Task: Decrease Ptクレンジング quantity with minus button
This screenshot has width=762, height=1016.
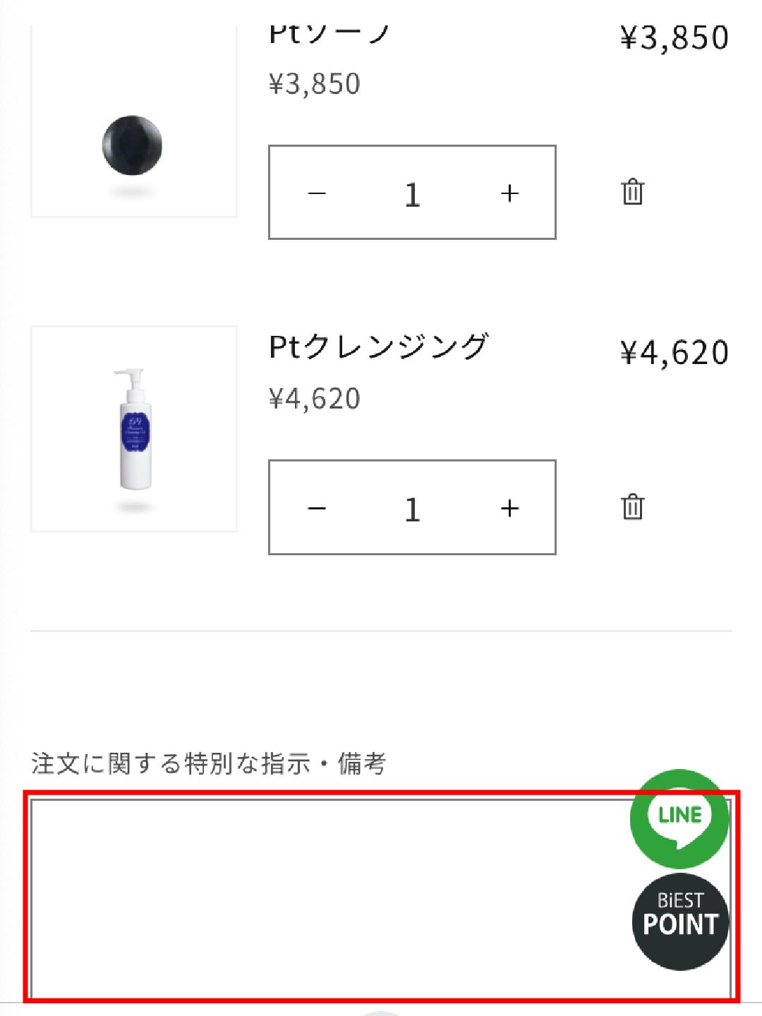Action: pos(317,508)
